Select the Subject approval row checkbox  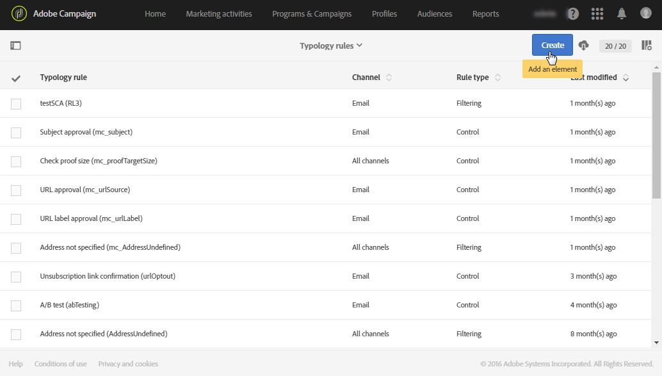coord(16,133)
